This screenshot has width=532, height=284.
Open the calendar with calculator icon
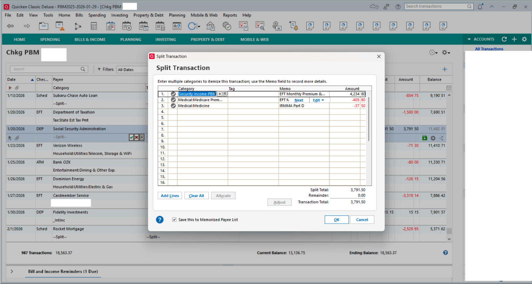point(160,26)
